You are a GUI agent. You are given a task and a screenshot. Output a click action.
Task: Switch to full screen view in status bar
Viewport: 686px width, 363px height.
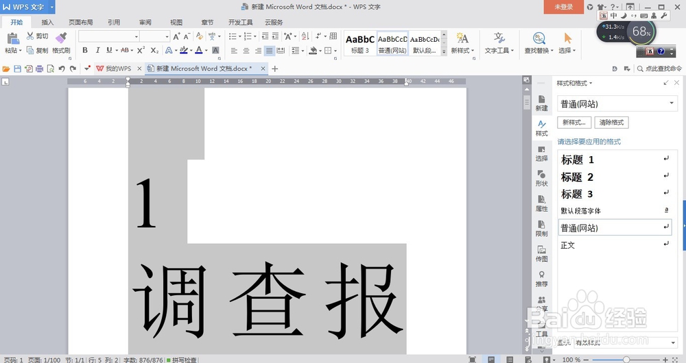pyautogui.click(x=472, y=360)
